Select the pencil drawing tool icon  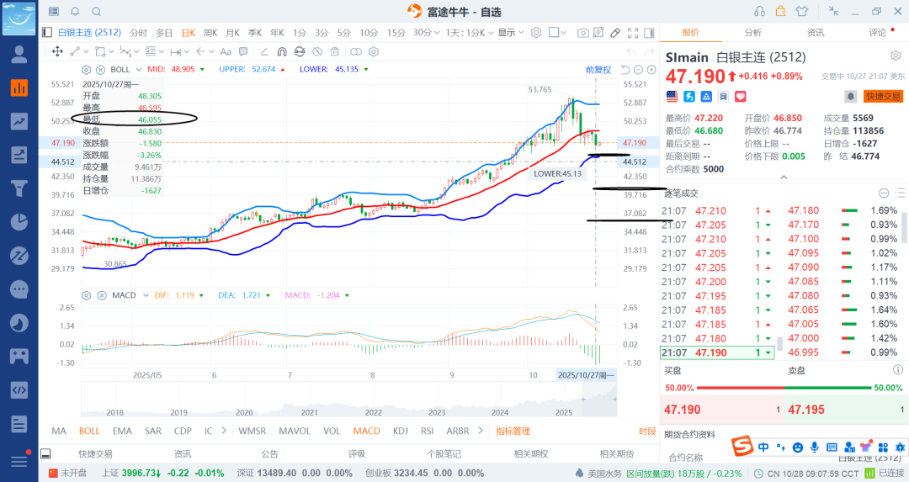coord(615,33)
